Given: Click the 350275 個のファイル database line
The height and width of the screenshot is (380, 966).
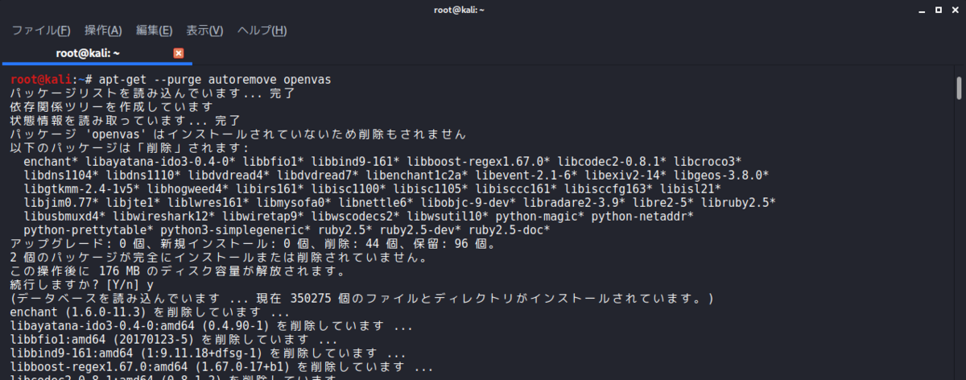Looking at the screenshot, I should coord(362,298).
